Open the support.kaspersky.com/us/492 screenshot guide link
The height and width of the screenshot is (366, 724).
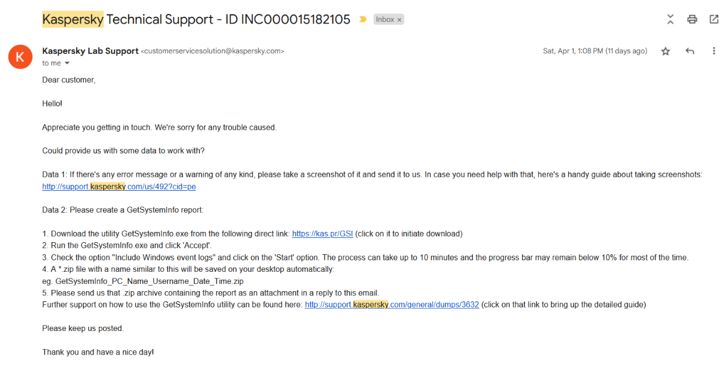[x=119, y=187]
